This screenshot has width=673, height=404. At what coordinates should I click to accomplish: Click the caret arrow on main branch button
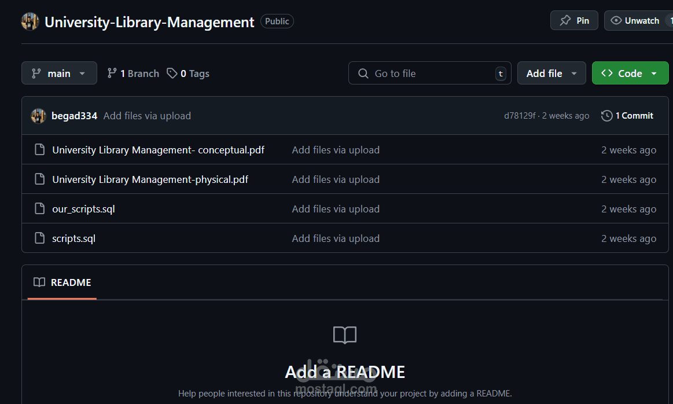coord(82,74)
